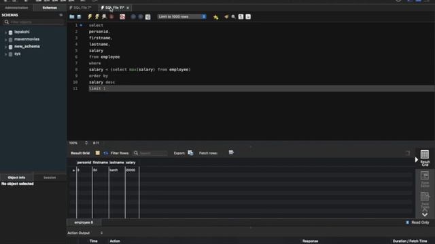Toggle continue-on-error red icon
The height and width of the screenshot is (244, 435).
click(122, 17)
